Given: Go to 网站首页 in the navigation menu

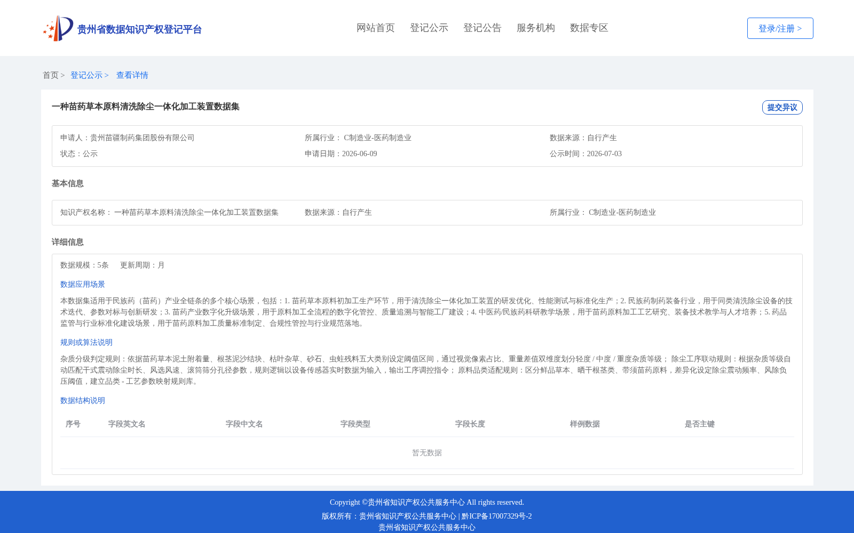Looking at the screenshot, I should click(x=376, y=28).
